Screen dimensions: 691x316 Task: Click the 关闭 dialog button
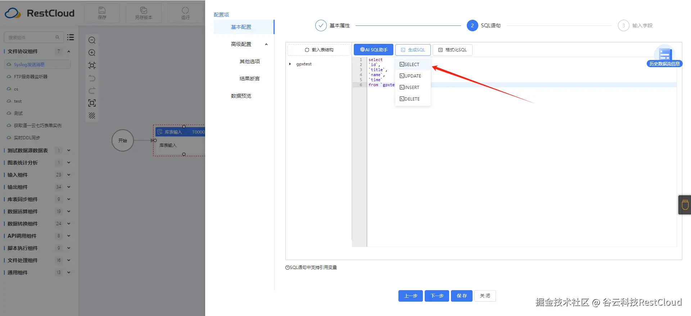485,296
